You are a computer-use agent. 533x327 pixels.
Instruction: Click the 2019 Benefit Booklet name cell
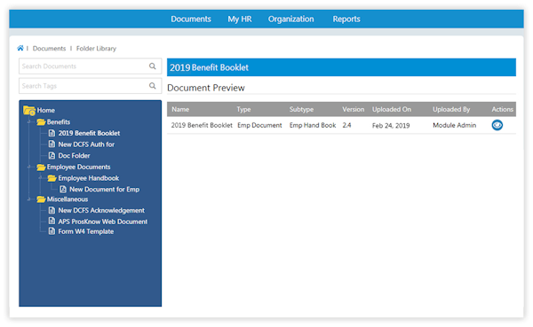tap(202, 125)
